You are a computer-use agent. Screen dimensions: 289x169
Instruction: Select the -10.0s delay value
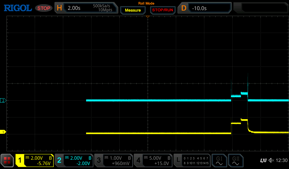tap(199, 8)
